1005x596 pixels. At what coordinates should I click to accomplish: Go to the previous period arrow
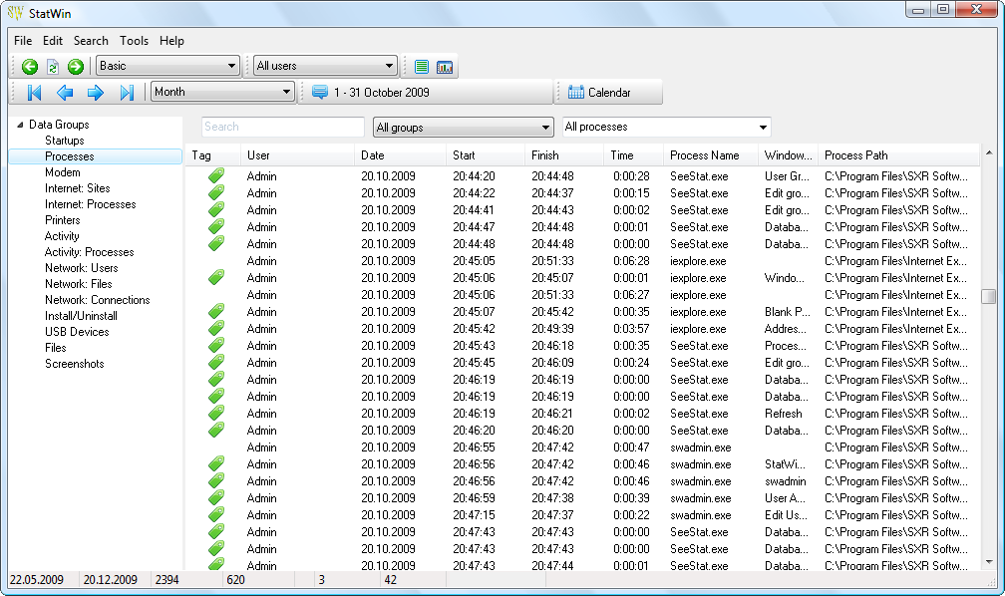click(x=66, y=92)
